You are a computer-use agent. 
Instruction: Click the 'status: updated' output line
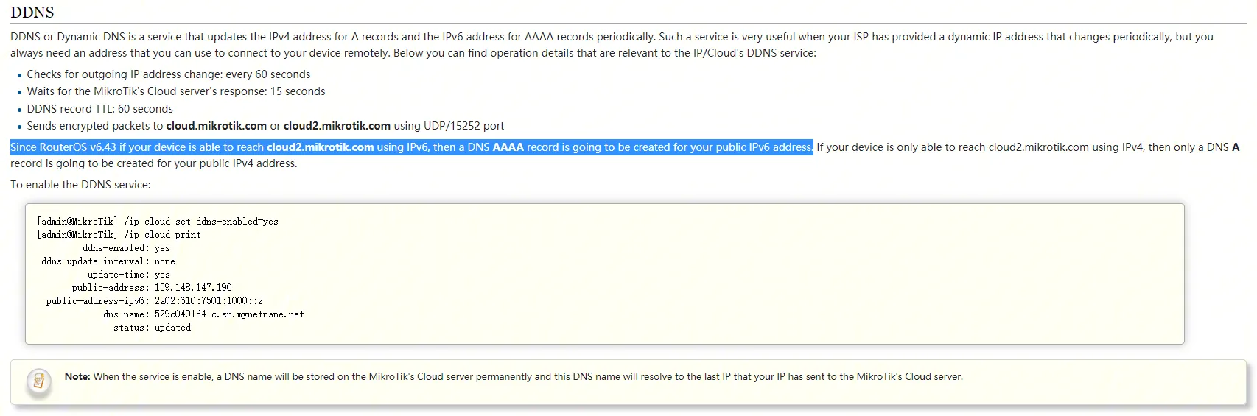coord(152,328)
